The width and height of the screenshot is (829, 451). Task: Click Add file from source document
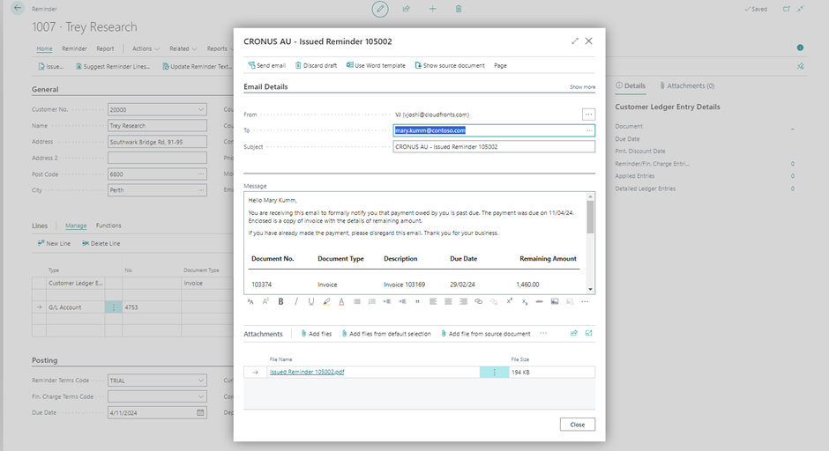pyautogui.click(x=485, y=334)
